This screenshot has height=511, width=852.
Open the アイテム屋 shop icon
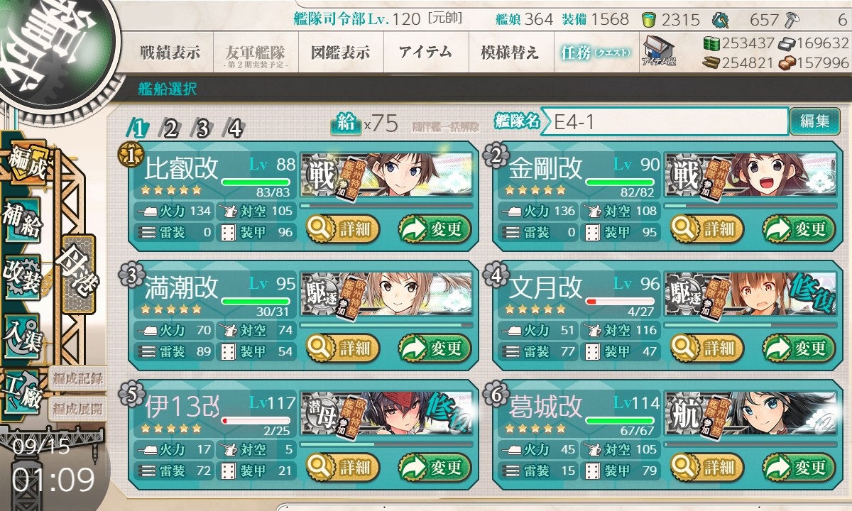tap(658, 51)
